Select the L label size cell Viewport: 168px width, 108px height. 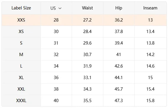(21, 66)
